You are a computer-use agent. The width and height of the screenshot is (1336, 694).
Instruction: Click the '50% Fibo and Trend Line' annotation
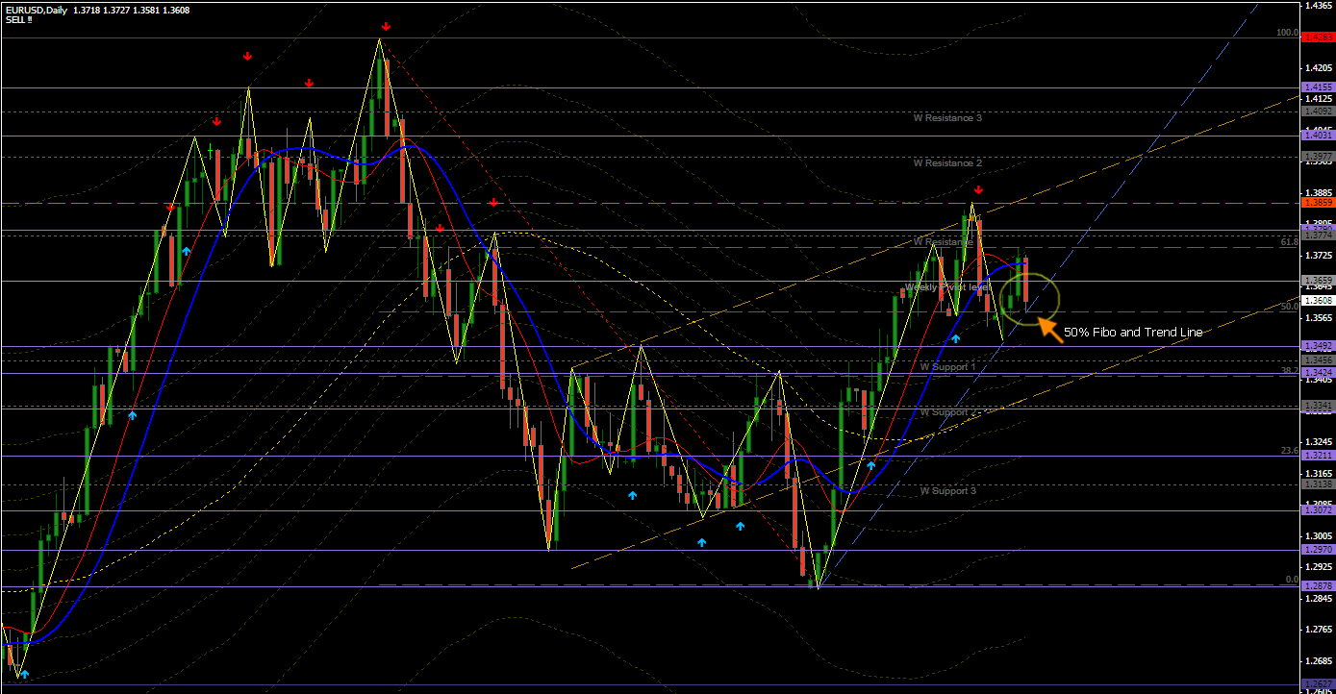tap(1133, 333)
